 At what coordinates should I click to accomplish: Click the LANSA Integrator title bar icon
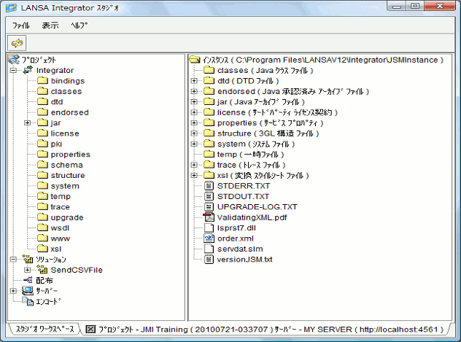(x=12, y=7)
